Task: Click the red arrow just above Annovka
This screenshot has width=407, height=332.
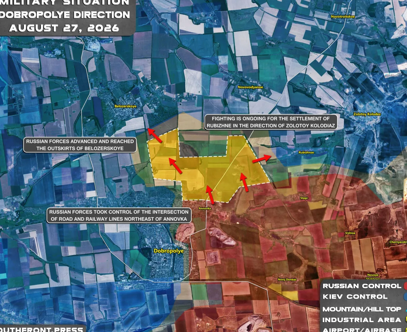Action: click(x=210, y=194)
